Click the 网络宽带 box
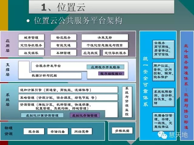Screen dimensions: 194x145 point(81,131)
